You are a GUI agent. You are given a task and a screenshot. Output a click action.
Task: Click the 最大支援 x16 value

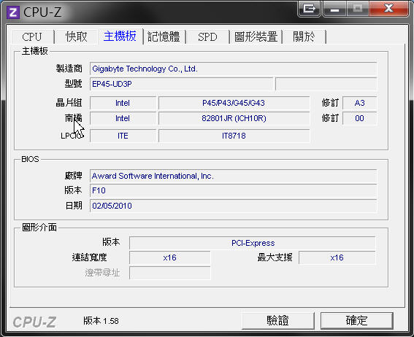pos(337,257)
